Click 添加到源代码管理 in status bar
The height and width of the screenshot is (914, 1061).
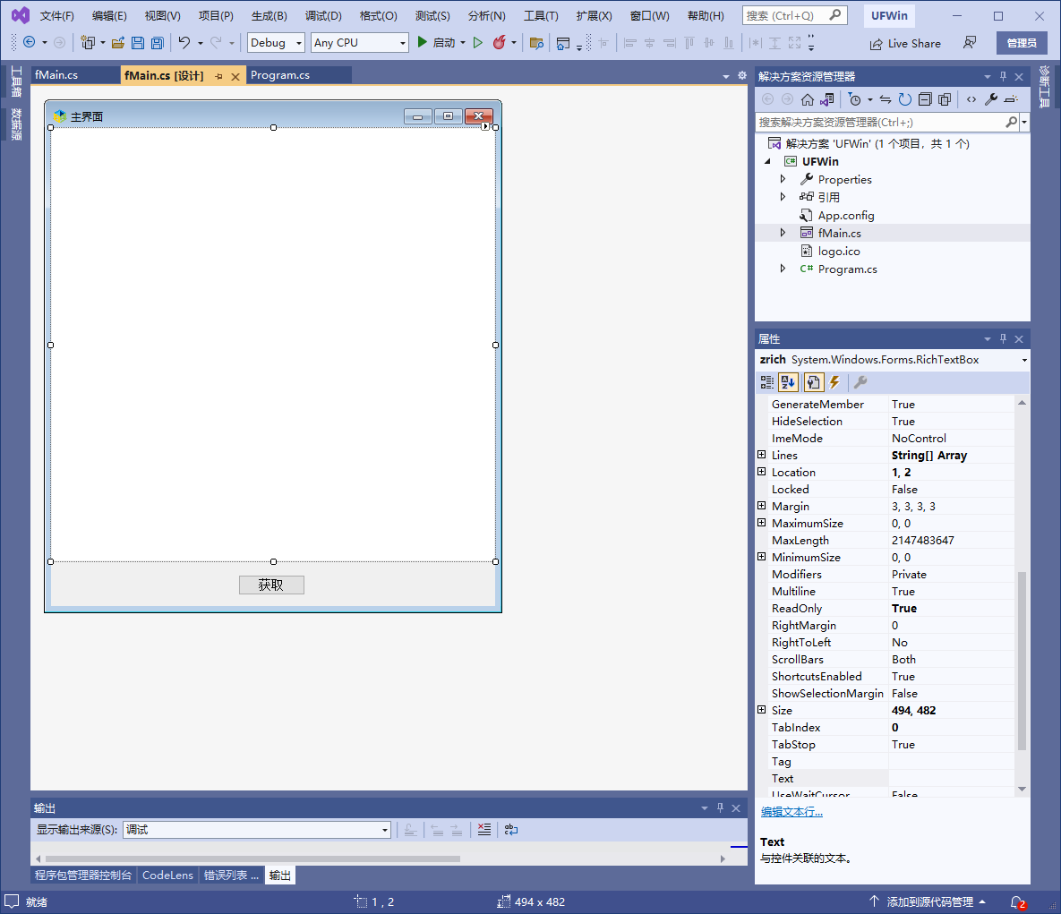tap(929, 901)
